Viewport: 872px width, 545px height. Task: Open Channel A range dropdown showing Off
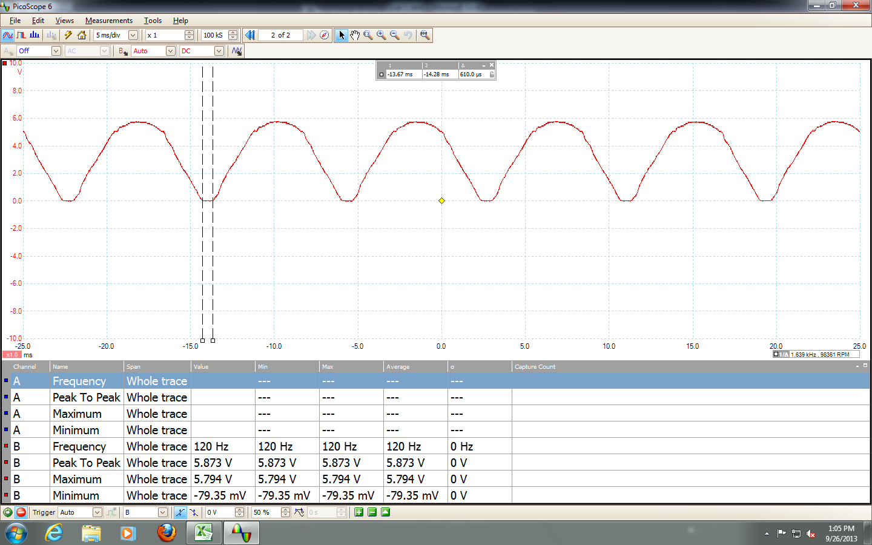tap(56, 51)
